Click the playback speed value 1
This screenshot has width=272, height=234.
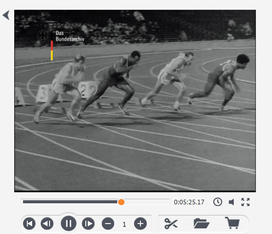pyautogui.click(x=124, y=224)
